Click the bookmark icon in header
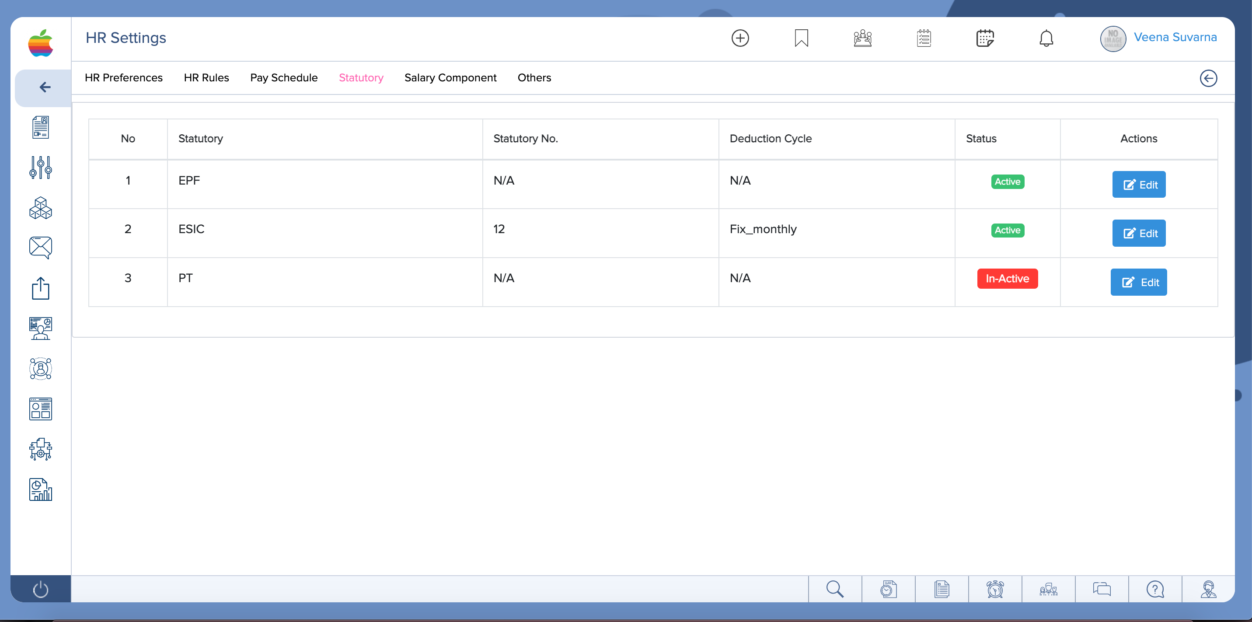This screenshot has height=622, width=1252. pyautogui.click(x=802, y=38)
